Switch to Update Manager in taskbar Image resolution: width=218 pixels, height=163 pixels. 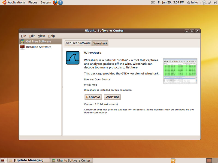[28, 161]
